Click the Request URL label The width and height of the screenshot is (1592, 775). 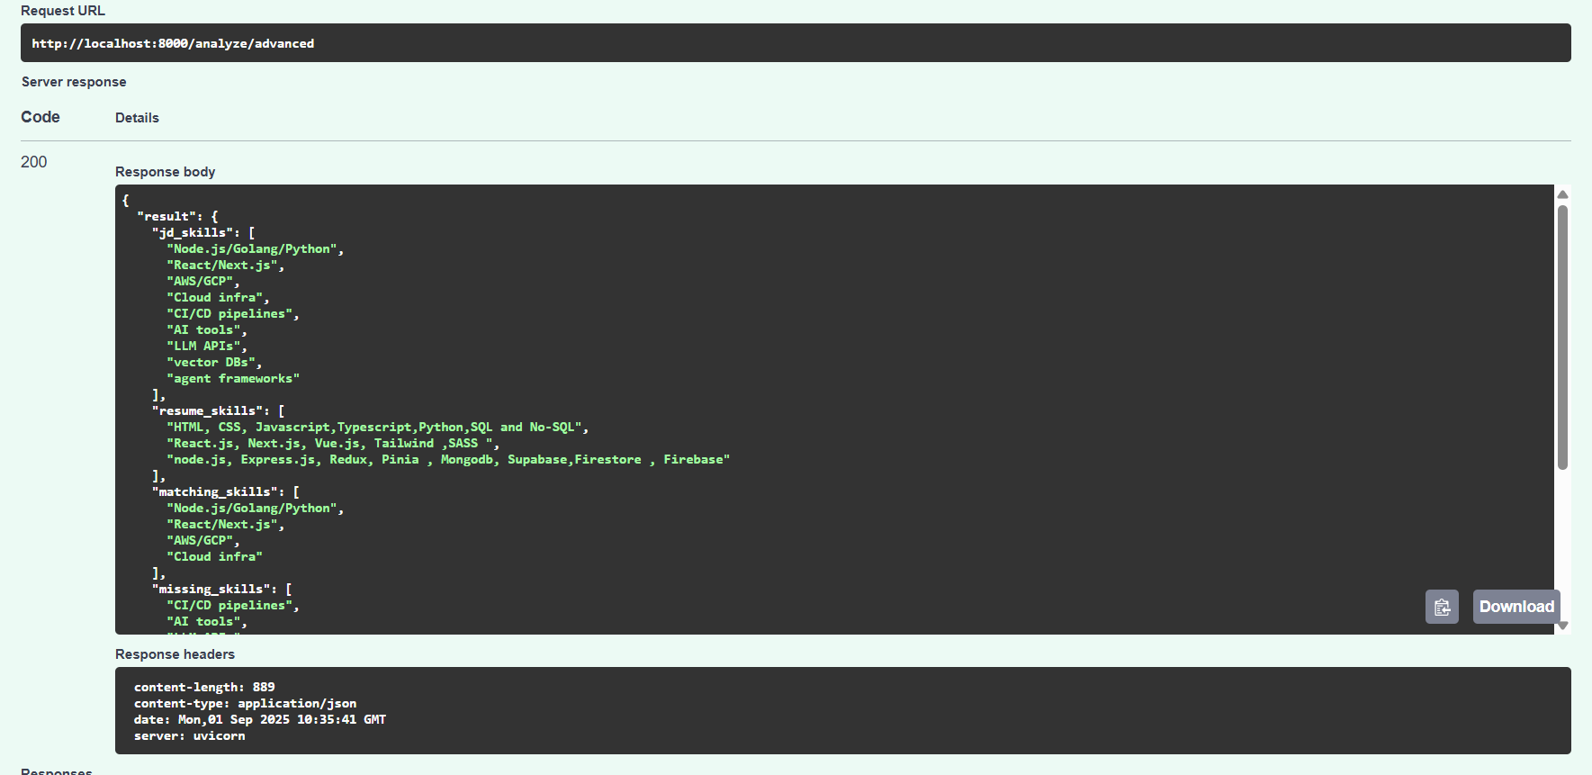pyautogui.click(x=63, y=11)
